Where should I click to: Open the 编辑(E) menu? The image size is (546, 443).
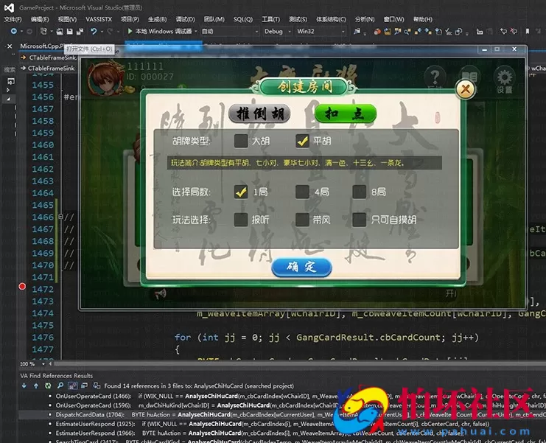pyautogui.click(x=40, y=19)
